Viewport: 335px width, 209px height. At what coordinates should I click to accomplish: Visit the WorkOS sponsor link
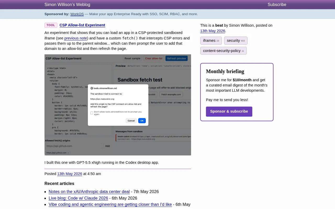click(x=77, y=14)
